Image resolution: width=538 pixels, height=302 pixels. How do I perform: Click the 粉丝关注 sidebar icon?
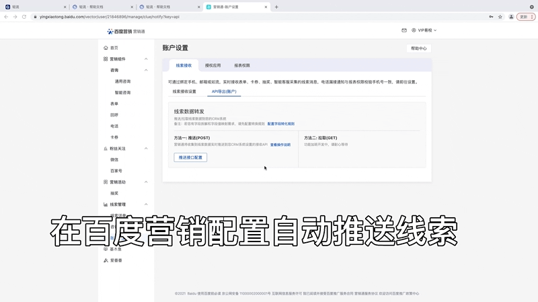106,149
